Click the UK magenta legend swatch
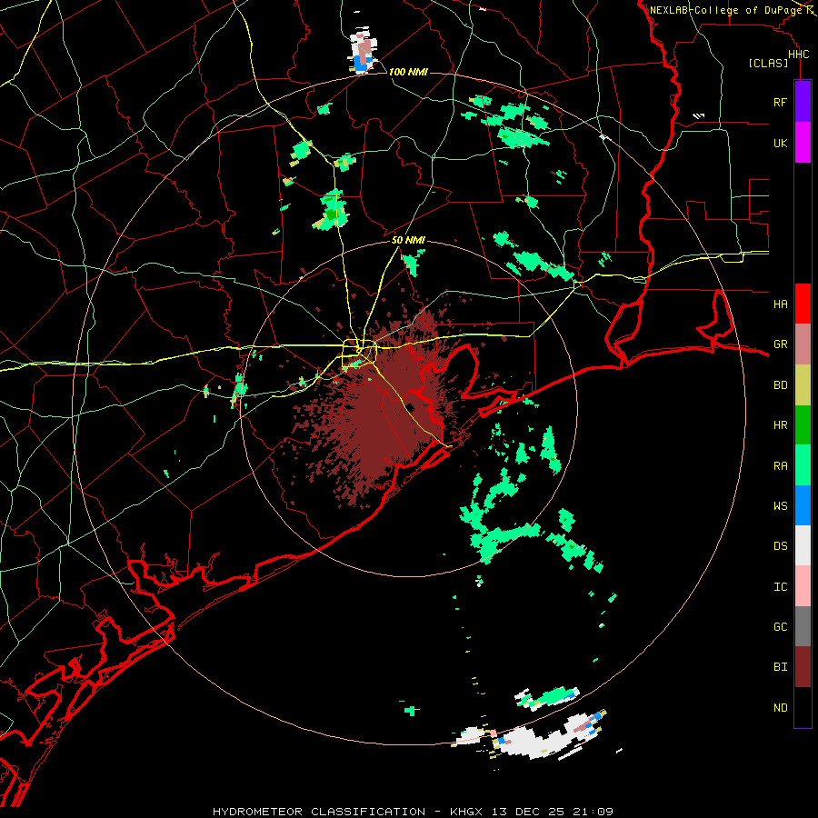This screenshot has width=818, height=818. (803, 143)
